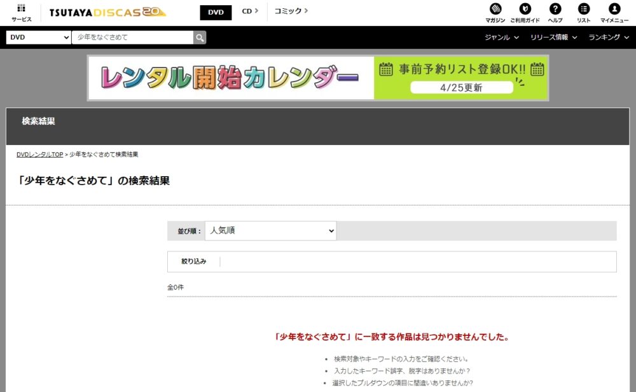Select the DVD section in the header
This screenshot has height=392, width=636.
215,11
